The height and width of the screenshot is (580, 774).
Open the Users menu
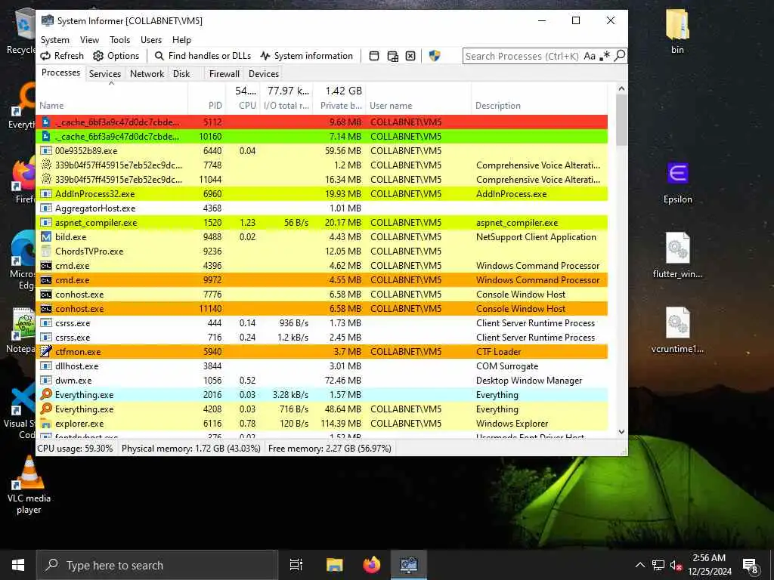151,40
